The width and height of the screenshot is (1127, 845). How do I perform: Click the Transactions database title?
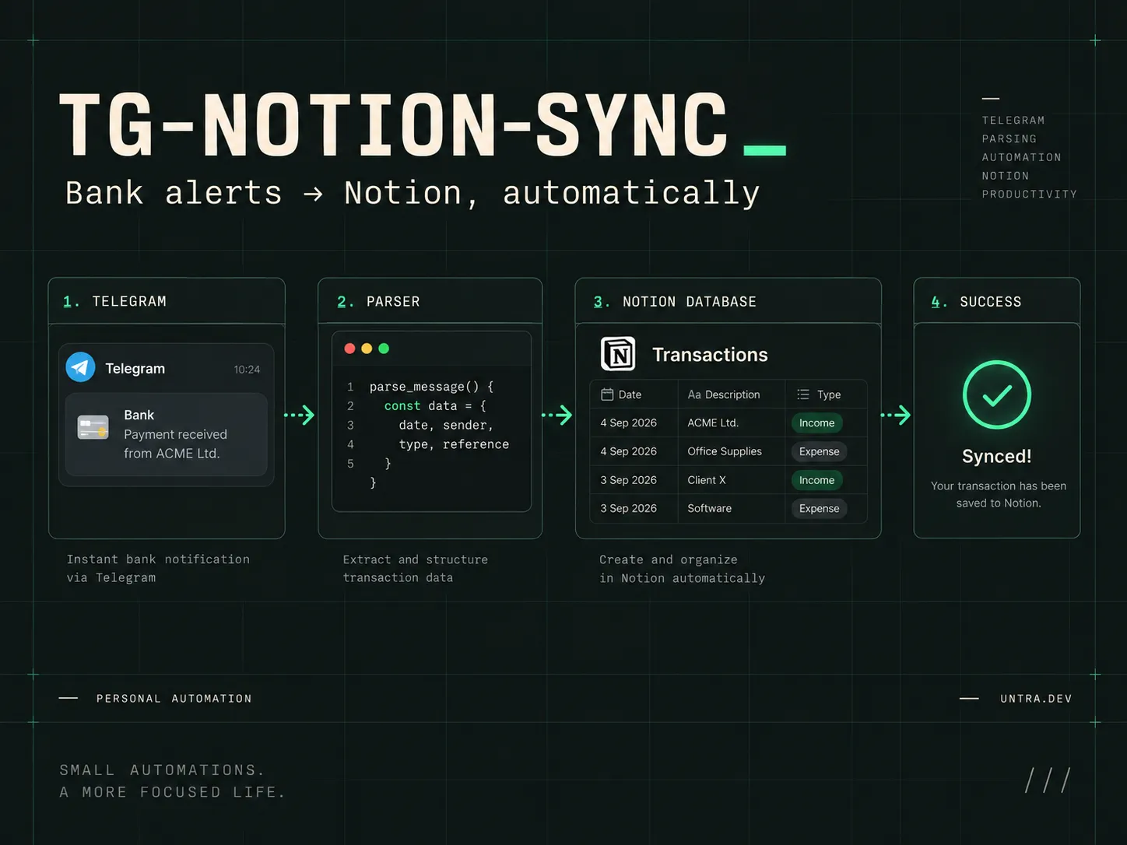[710, 355]
